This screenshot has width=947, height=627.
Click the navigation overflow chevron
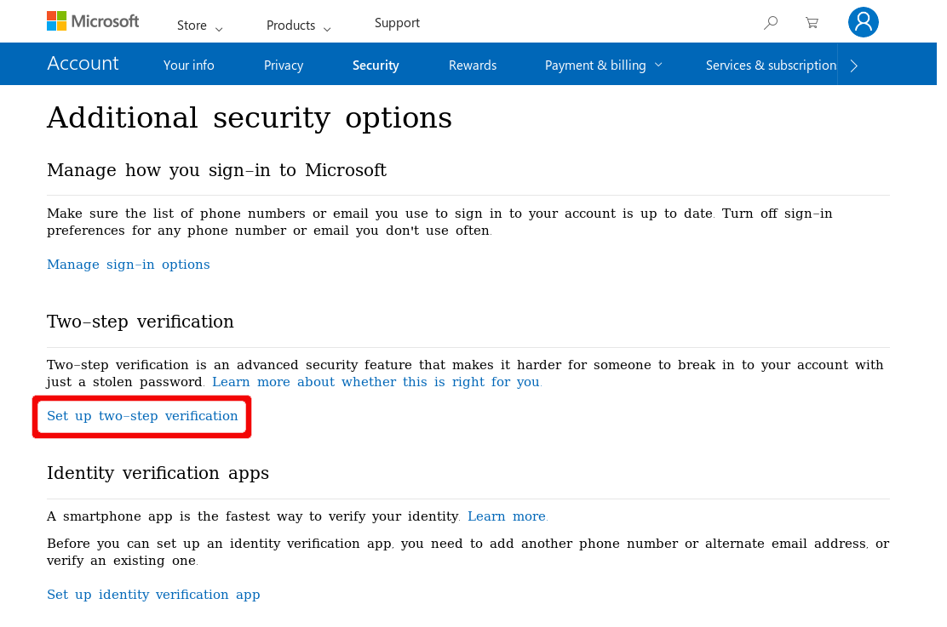click(x=854, y=64)
